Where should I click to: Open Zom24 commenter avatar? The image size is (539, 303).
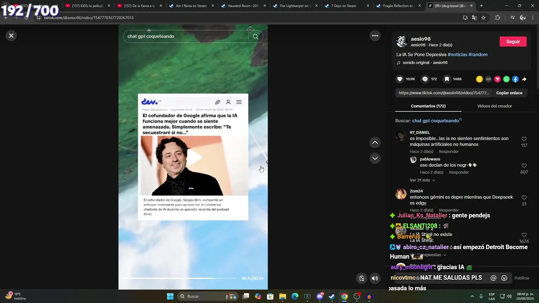tap(401, 194)
